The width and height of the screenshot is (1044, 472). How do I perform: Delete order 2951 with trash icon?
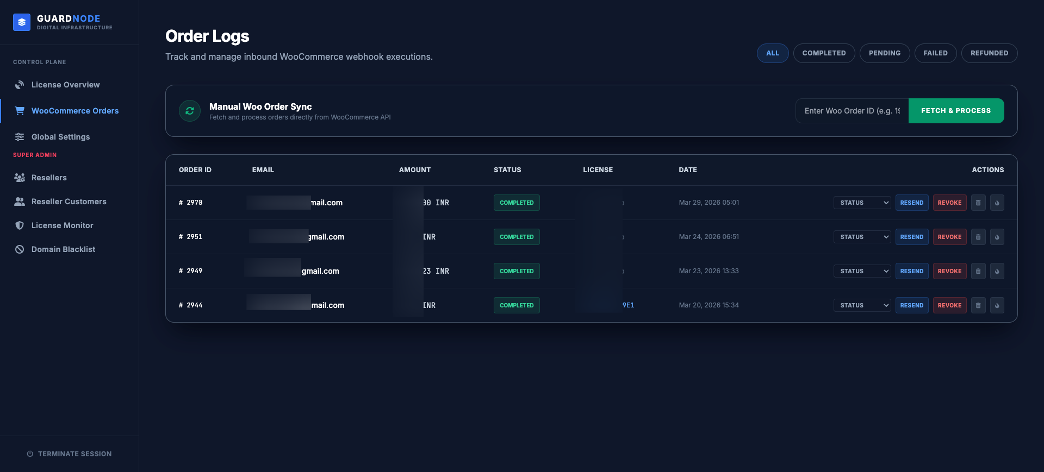click(x=978, y=237)
